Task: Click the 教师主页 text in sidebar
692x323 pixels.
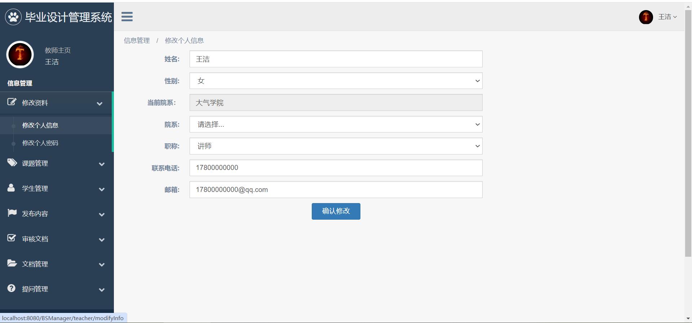Action: tap(58, 50)
